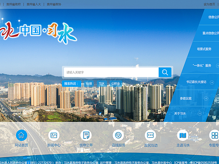Click the 请输入关键字 search field
The height and width of the screenshot is (164, 219).
point(111,72)
